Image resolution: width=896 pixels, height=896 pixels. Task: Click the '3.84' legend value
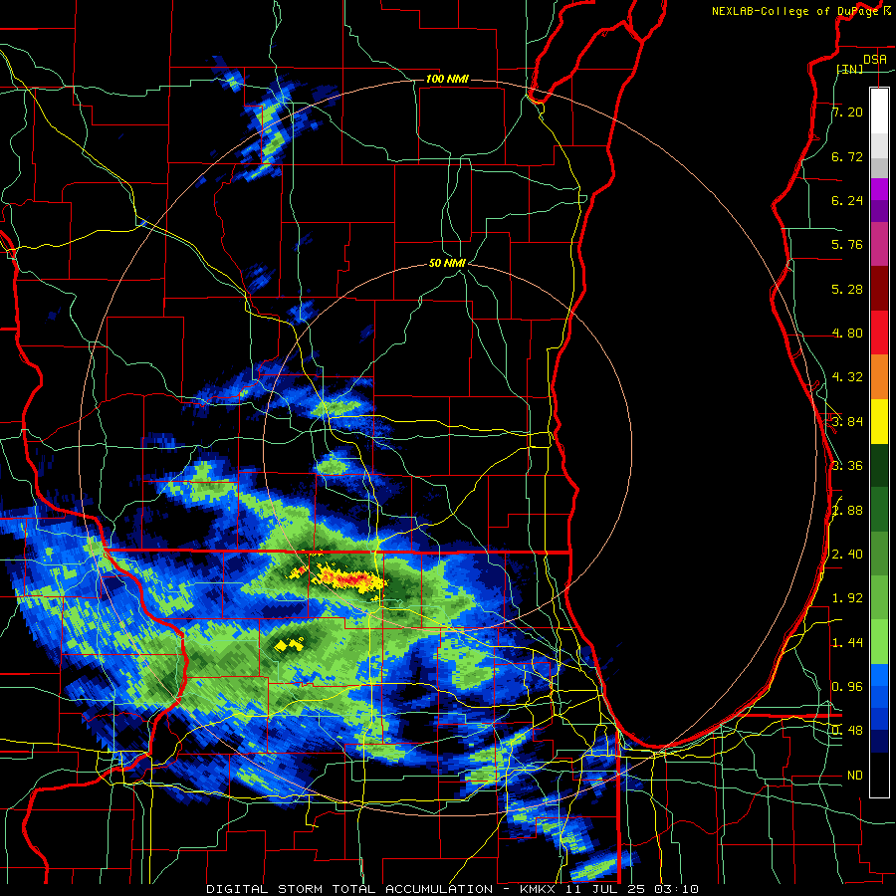[847, 422]
